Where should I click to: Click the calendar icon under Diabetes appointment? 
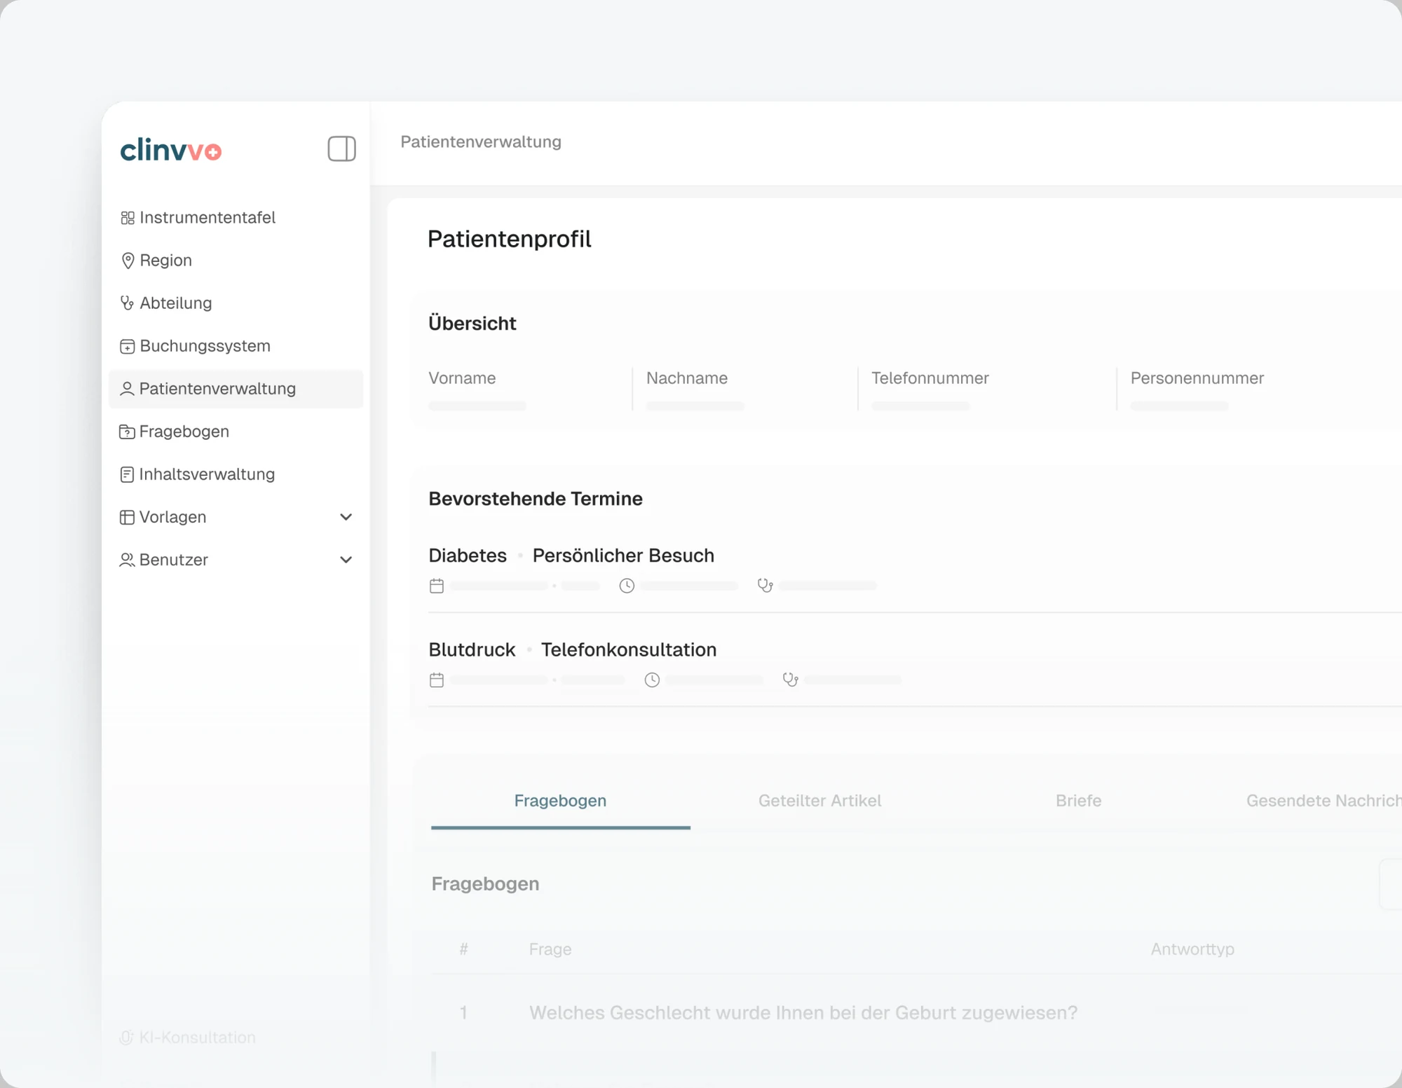point(437,586)
